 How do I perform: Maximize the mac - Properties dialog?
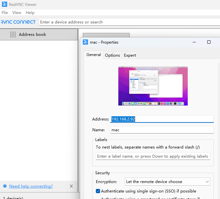point(209,42)
